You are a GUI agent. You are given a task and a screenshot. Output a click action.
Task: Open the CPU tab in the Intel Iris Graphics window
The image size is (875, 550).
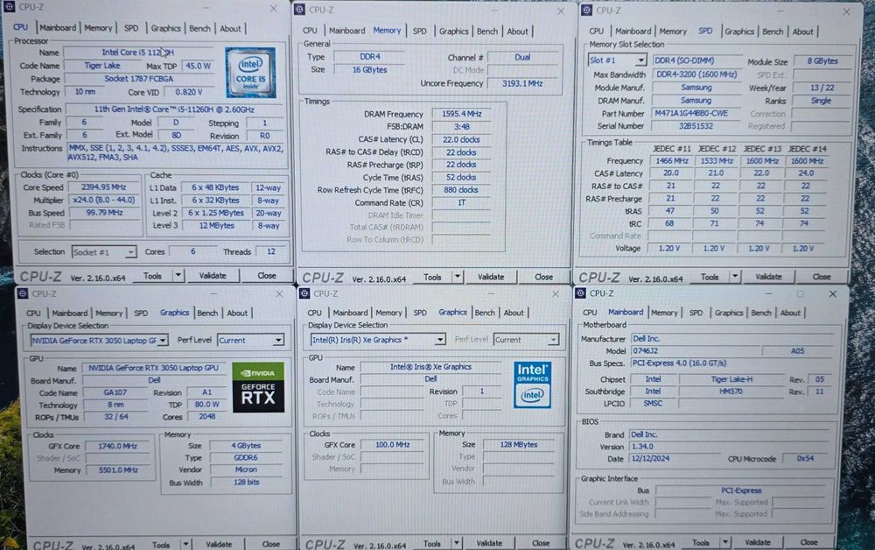[315, 313]
